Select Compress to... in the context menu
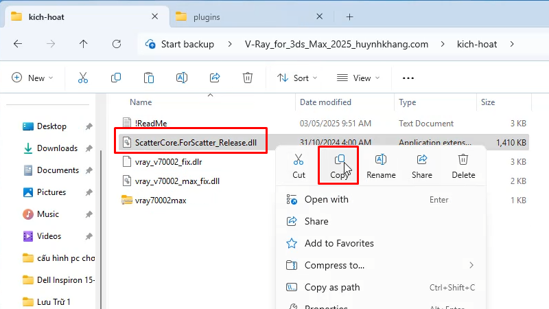 pyautogui.click(x=381, y=265)
